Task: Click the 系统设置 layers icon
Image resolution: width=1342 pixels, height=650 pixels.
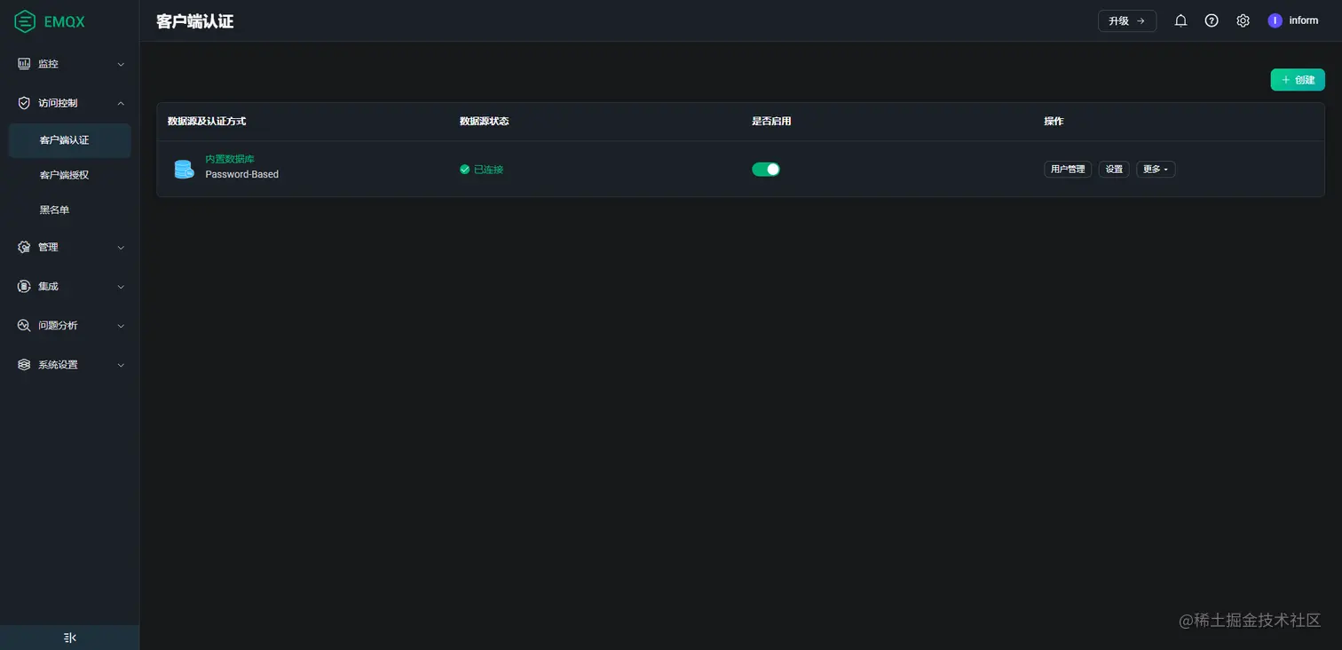Action: point(24,364)
